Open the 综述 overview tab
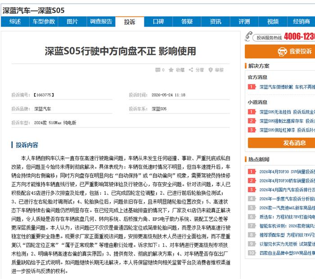 click(x=15, y=22)
